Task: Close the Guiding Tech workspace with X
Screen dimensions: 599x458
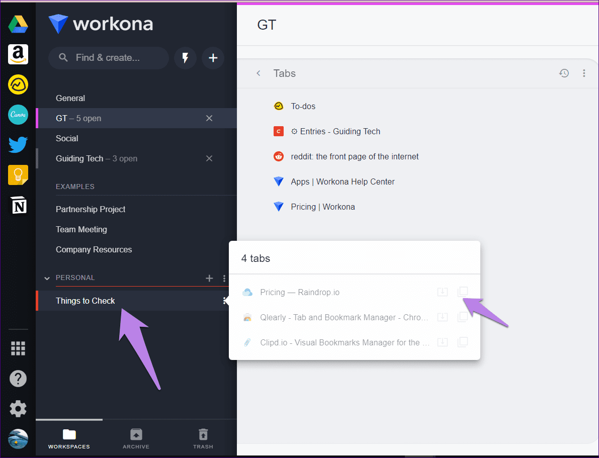Action: click(x=209, y=158)
